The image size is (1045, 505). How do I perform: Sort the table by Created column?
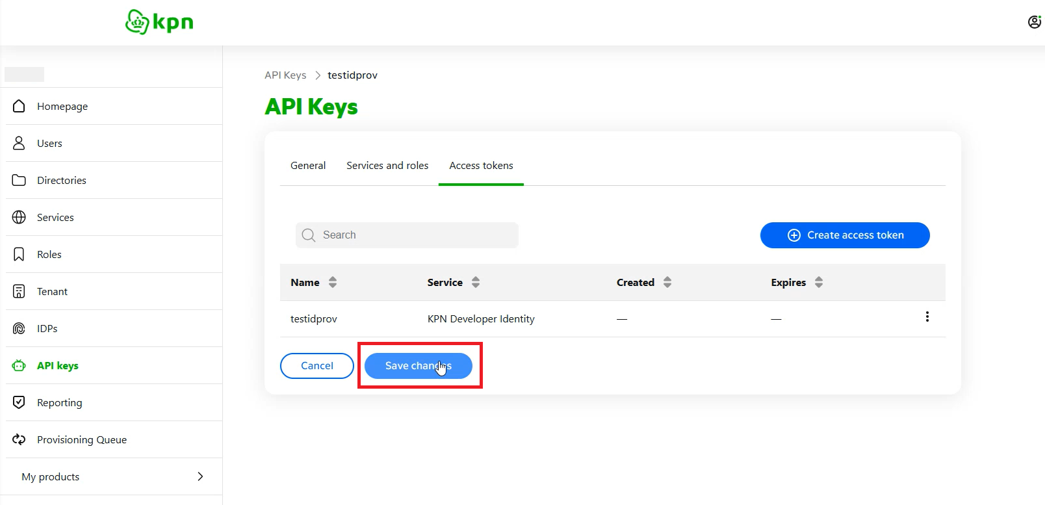point(667,282)
